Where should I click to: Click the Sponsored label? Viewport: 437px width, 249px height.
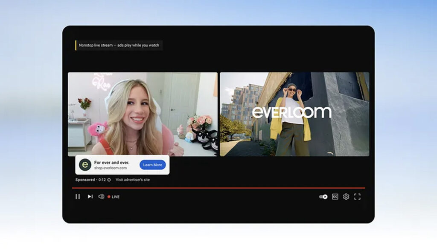coord(85,180)
